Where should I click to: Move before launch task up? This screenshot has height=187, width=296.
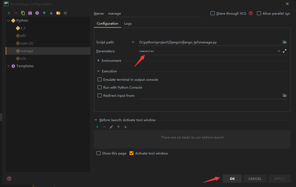(118, 127)
